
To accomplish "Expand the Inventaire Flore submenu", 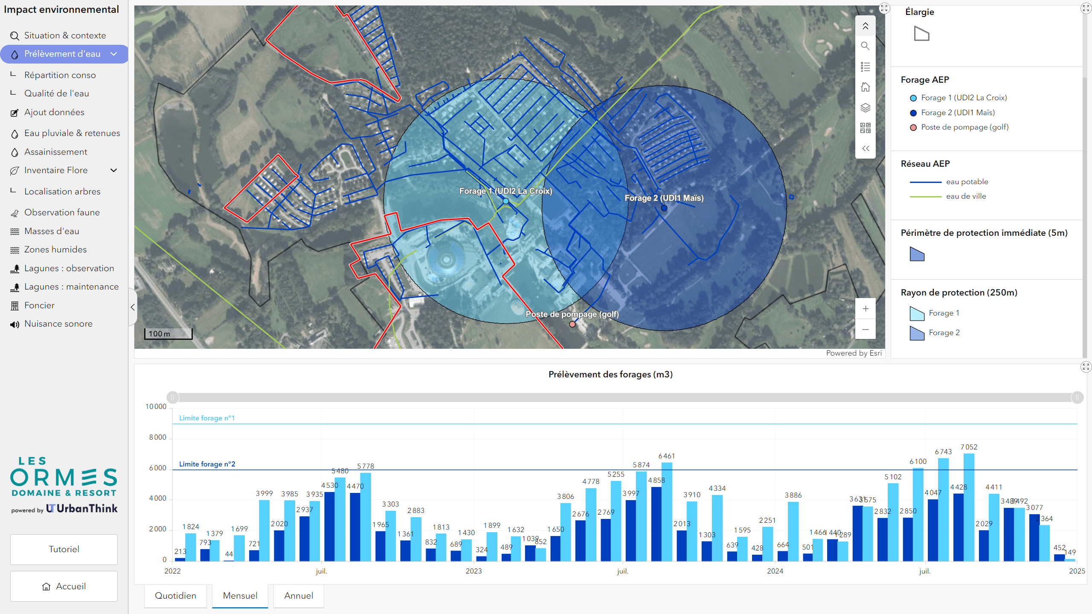I will coord(113,171).
